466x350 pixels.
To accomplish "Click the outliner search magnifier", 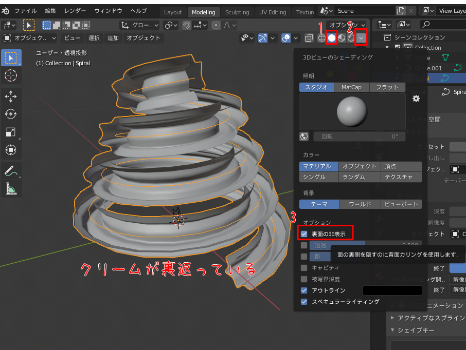I will click(426, 25).
